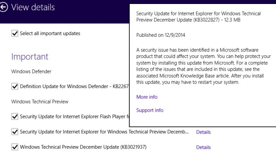276x152 pixels.
Task: Select the Windows Technical Preview category label
Action: [x=40, y=102]
